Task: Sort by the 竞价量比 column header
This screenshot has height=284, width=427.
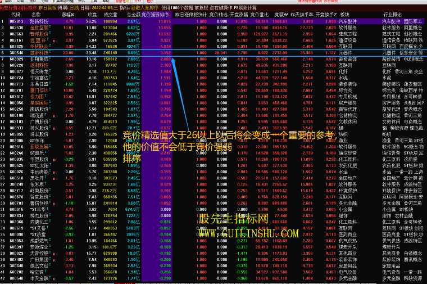Action: (x=259, y=15)
